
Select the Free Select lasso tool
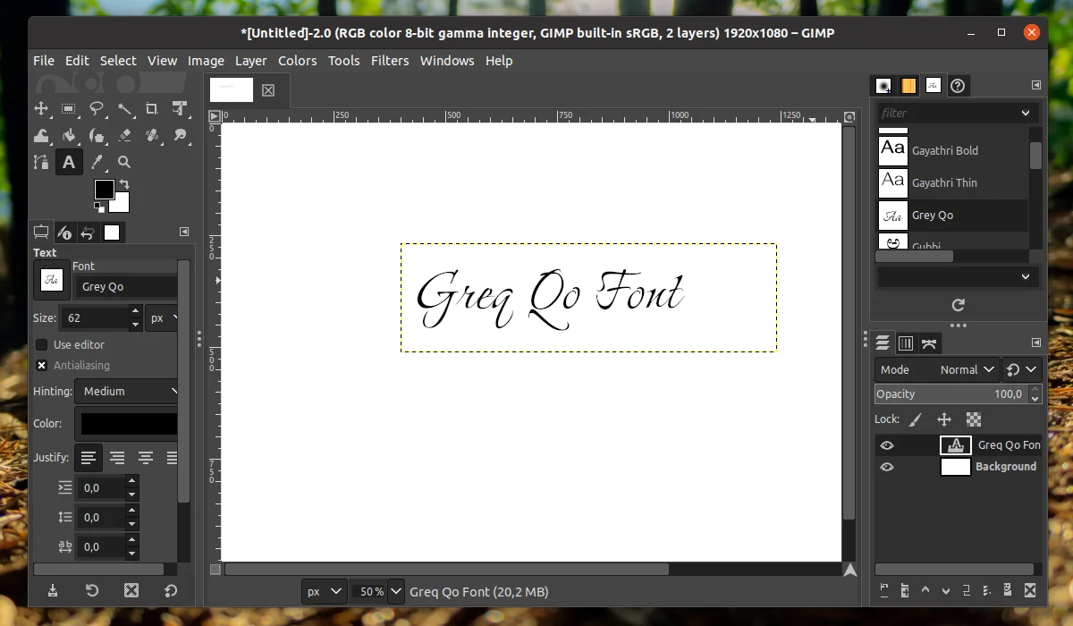tap(97, 108)
